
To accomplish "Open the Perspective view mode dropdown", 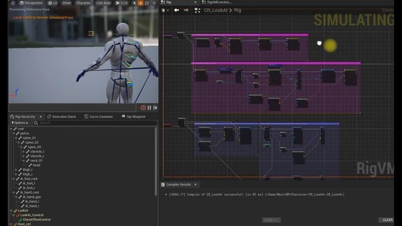I will [x=31, y=3].
